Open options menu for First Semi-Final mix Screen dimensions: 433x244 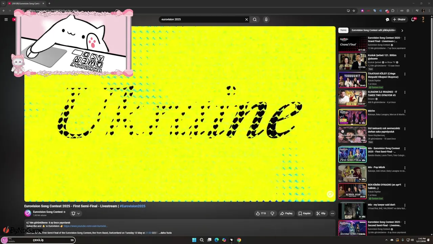click(x=405, y=149)
